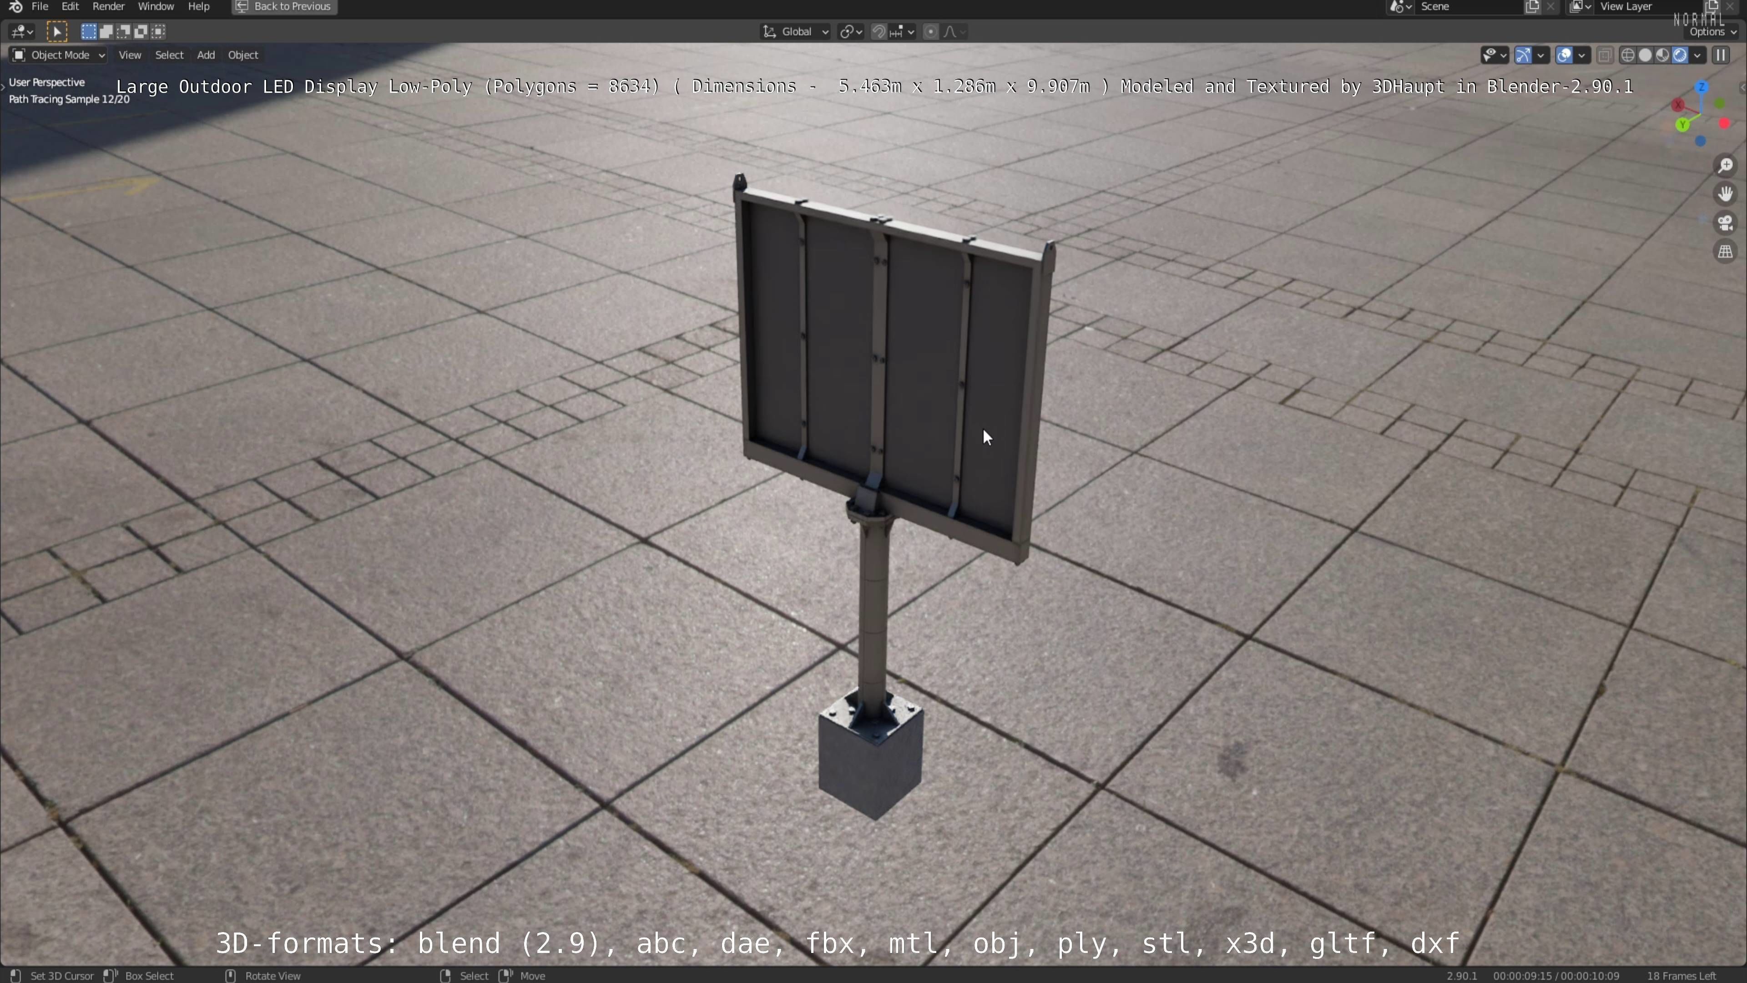Click the '18 Frames Left' status text
1747x983 pixels.
point(1681,976)
